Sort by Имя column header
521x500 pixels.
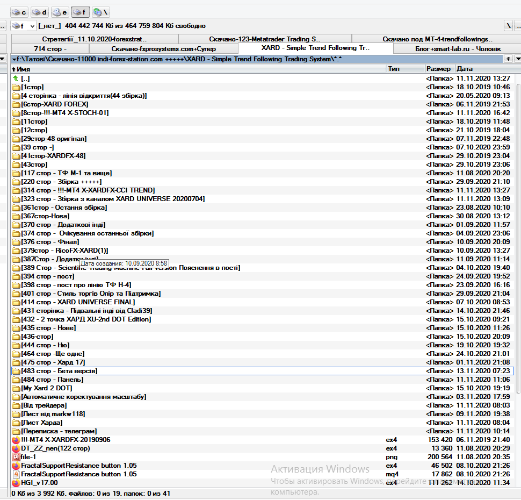pyautogui.click(x=199, y=69)
